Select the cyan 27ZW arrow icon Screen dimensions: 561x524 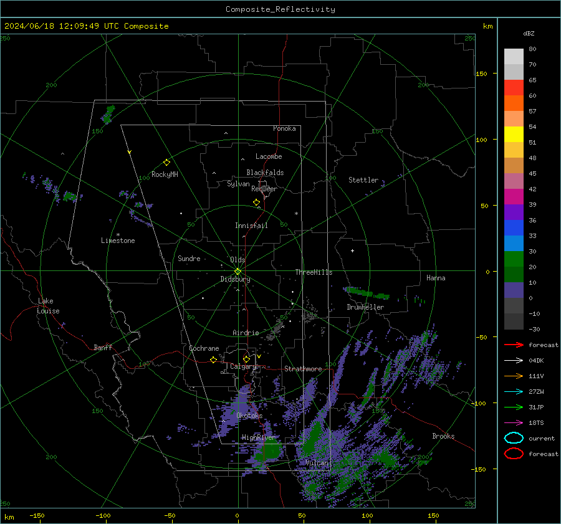(514, 392)
